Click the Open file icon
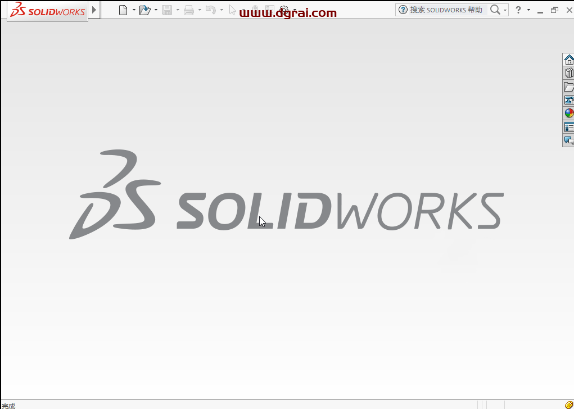The width and height of the screenshot is (574, 409). [x=145, y=10]
